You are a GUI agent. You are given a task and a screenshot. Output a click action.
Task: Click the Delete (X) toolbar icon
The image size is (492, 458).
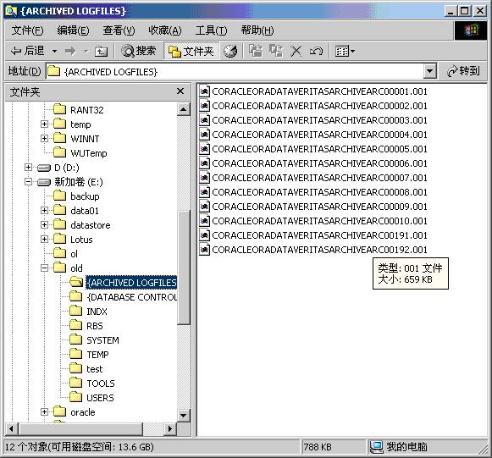coord(296,51)
